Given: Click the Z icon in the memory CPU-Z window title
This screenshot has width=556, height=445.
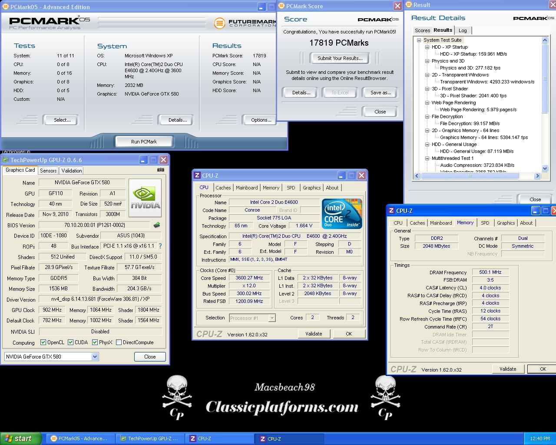Looking at the screenshot, I should click(x=391, y=211).
